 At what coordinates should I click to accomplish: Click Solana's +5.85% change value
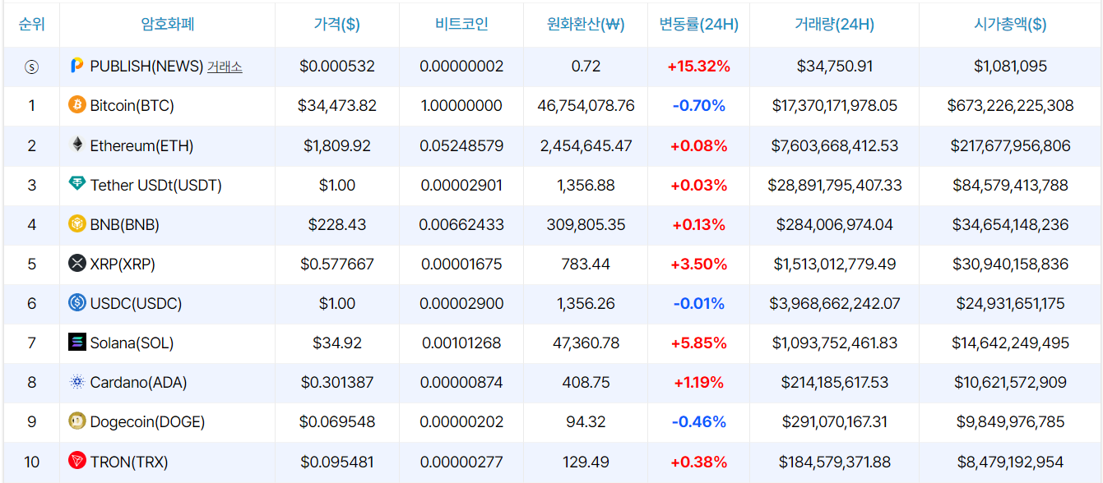[x=698, y=343]
